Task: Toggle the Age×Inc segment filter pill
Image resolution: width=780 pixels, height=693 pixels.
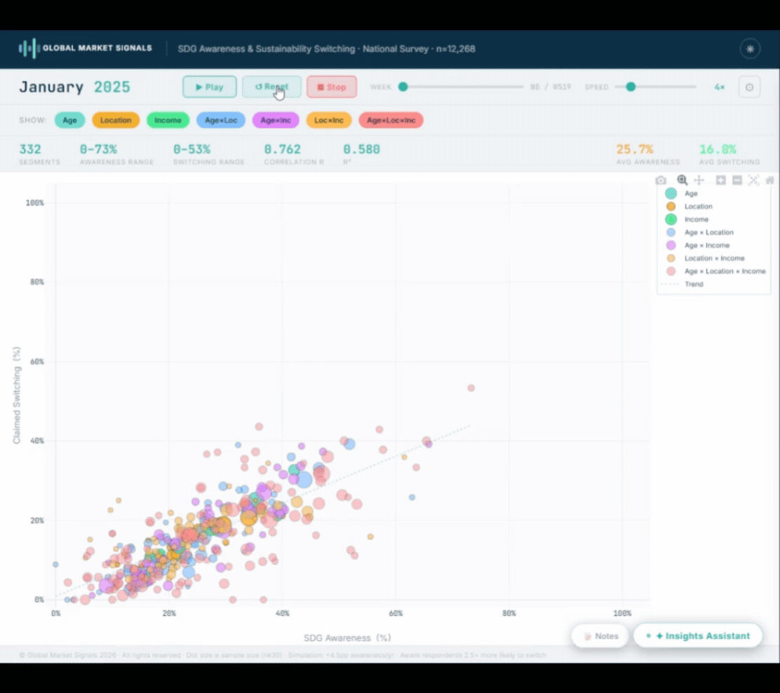Action: click(x=276, y=120)
